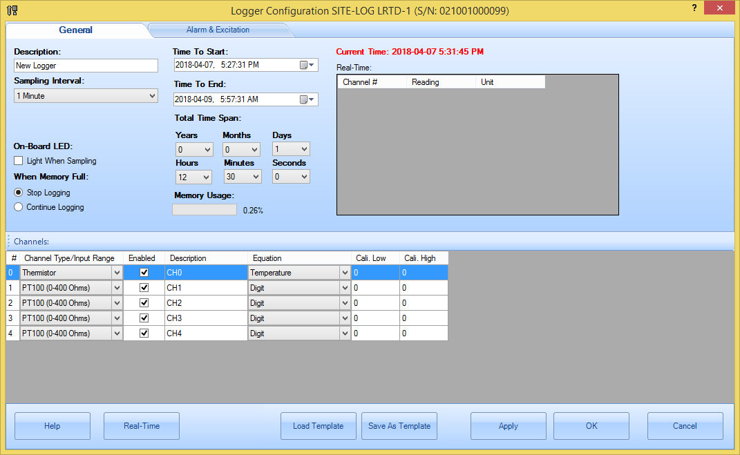Click the title bar help question mark
This screenshot has width=740, height=455.
pos(694,8)
